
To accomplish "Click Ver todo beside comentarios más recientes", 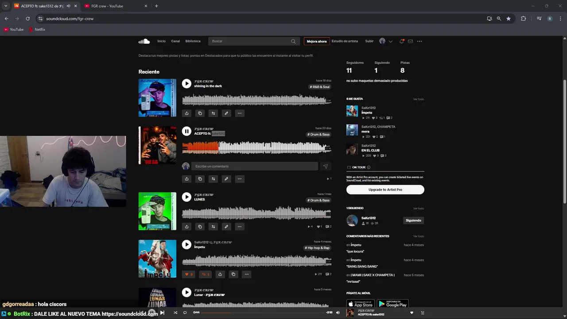I will [x=419, y=236].
